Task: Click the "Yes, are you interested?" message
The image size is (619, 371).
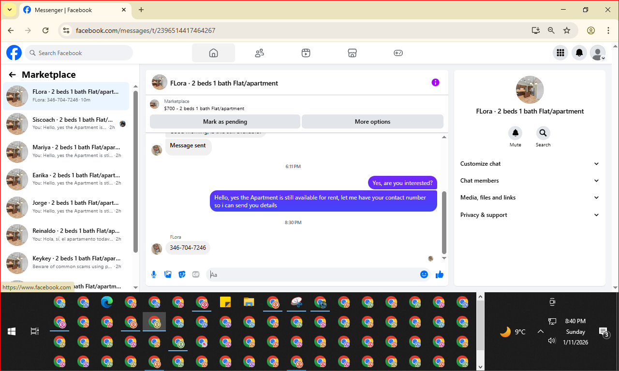Action: (402, 183)
